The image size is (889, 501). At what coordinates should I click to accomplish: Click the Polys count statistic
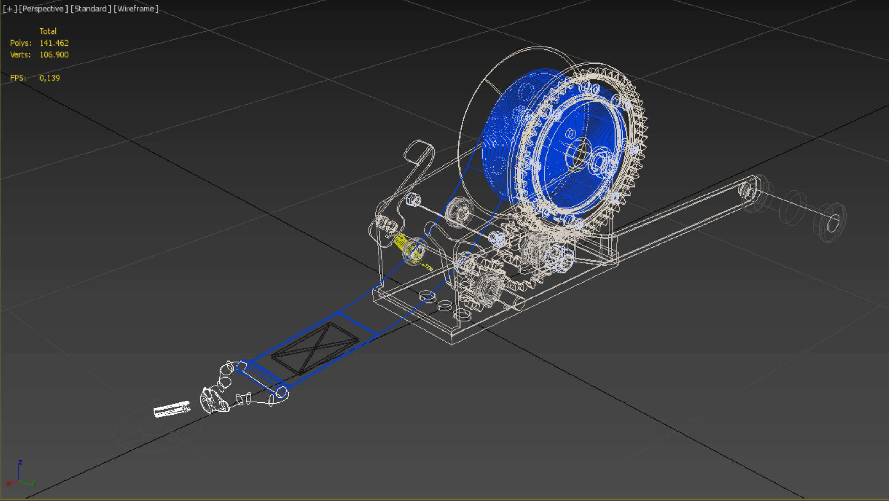[x=54, y=43]
